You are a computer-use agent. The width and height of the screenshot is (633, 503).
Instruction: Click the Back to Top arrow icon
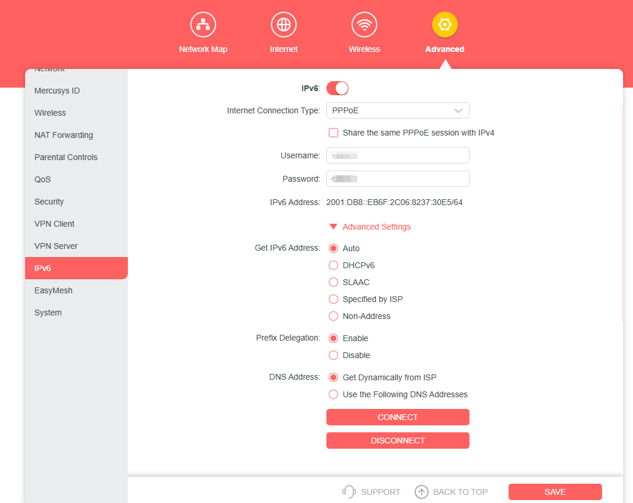coord(422,492)
